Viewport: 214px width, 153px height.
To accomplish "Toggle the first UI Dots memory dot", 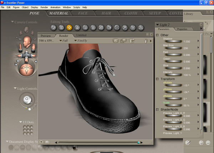I will click(24, 127).
